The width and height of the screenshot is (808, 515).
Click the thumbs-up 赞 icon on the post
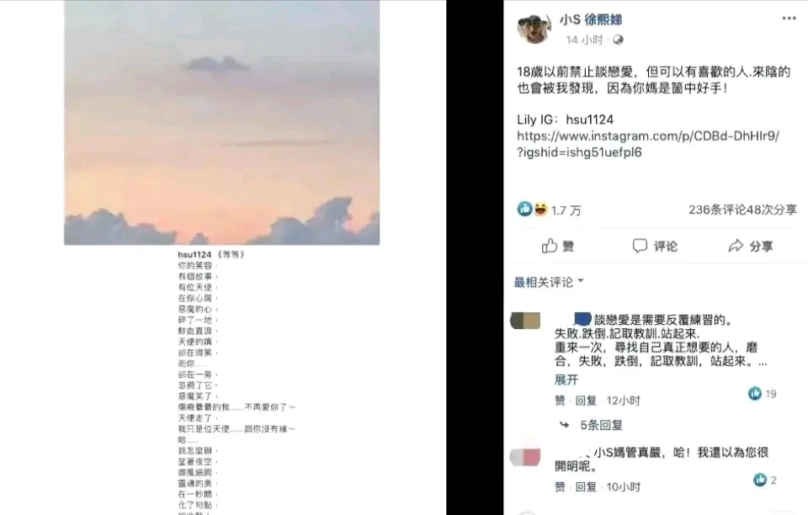[x=550, y=247]
